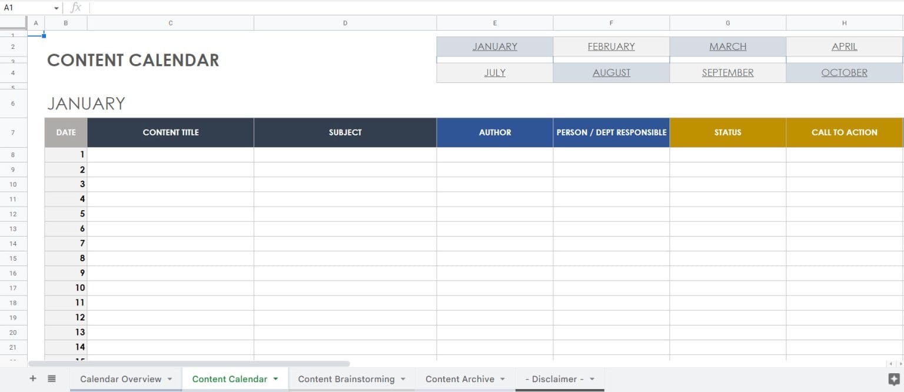
Task: Select column D by its header
Action: (x=345, y=22)
